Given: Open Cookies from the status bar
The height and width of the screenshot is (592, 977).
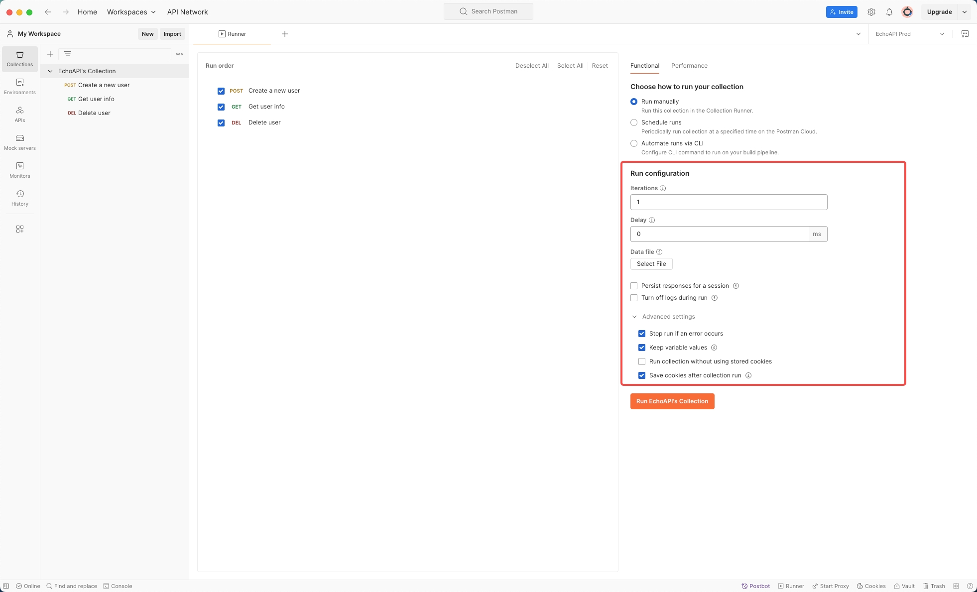Looking at the screenshot, I should [x=871, y=586].
